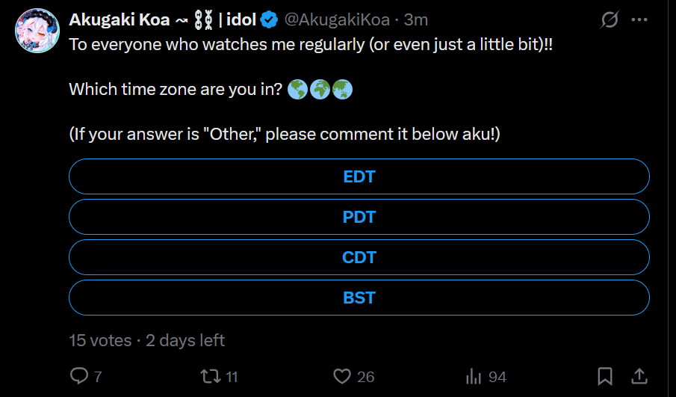Open Akugaki Koa's profile avatar

37,31
